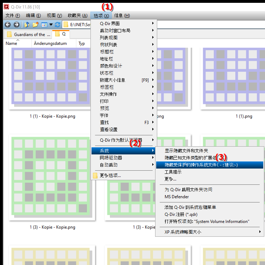Open the 字体 submenu
The height and width of the screenshot is (265, 265).
tap(124, 115)
